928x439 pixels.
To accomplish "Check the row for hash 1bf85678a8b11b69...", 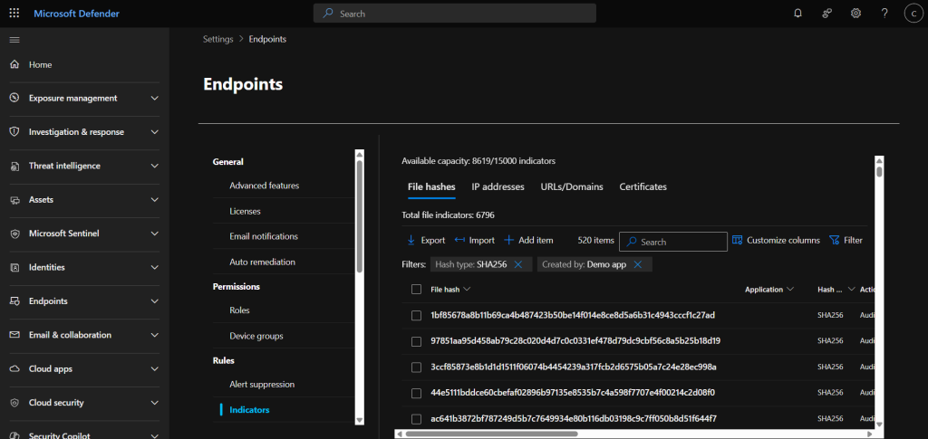I will (416, 316).
